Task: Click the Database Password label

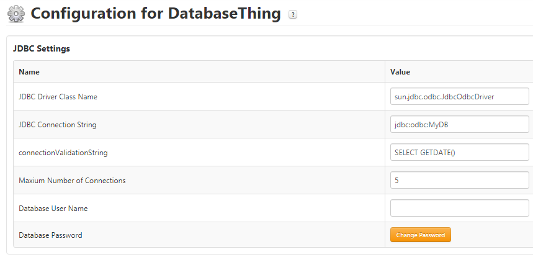Action: pyautogui.click(x=50, y=235)
